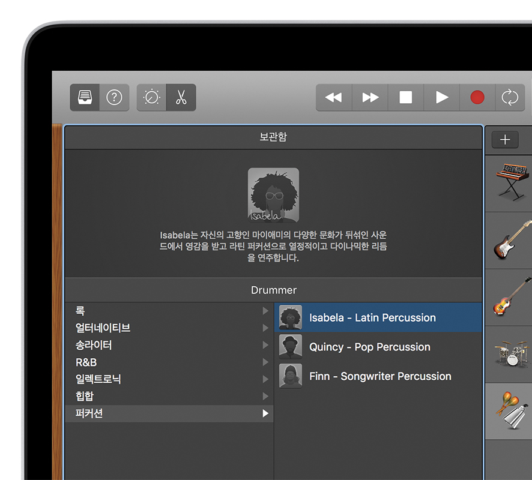Toggle the scissors Editors button
532x480 pixels.
pyautogui.click(x=181, y=97)
